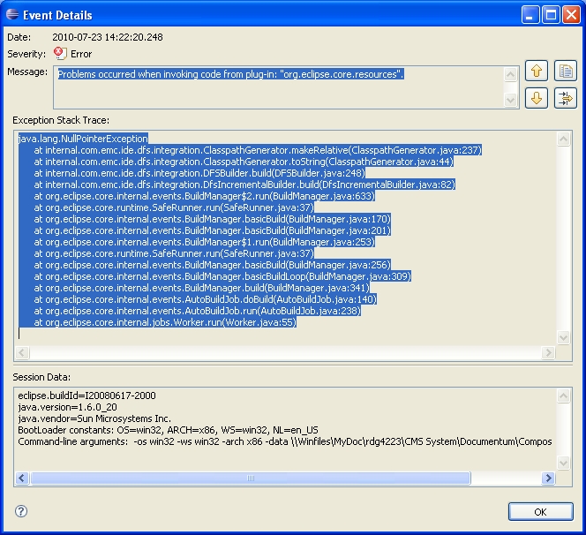Viewport: 586px width, 535px height.
Task: Click the date value 2010-07-23 14:22:20.248
Action: (x=108, y=37)
